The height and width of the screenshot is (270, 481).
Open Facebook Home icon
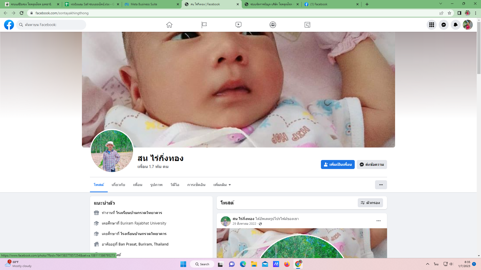[x=169, y=25]
